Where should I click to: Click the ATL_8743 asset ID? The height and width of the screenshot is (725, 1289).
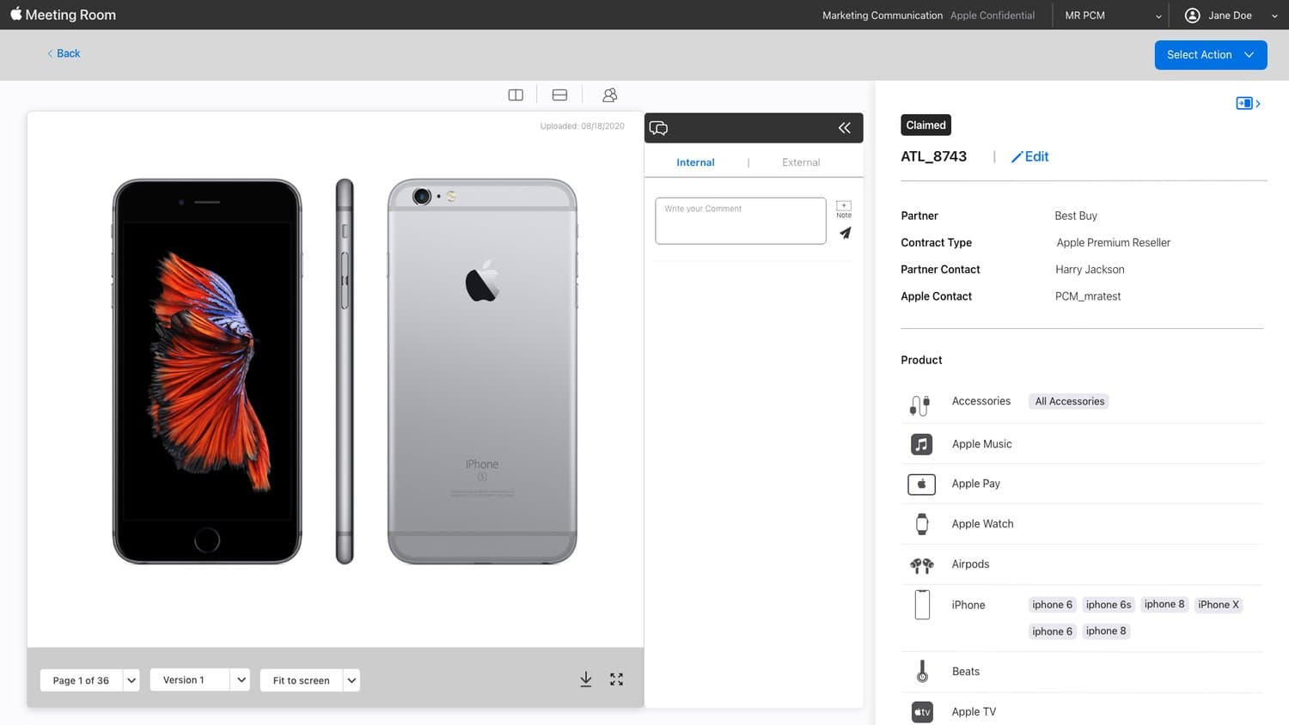(x=933, y=156)
